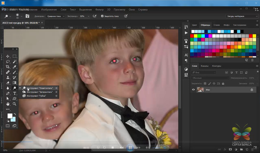Enable airbrush mode in options bar
This screenshot has width=260, height=153.
(x=95, y=16)
